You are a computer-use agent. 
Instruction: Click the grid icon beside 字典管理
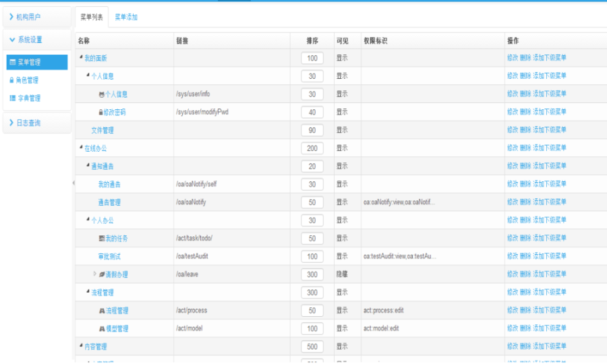(x=12, y=98)
